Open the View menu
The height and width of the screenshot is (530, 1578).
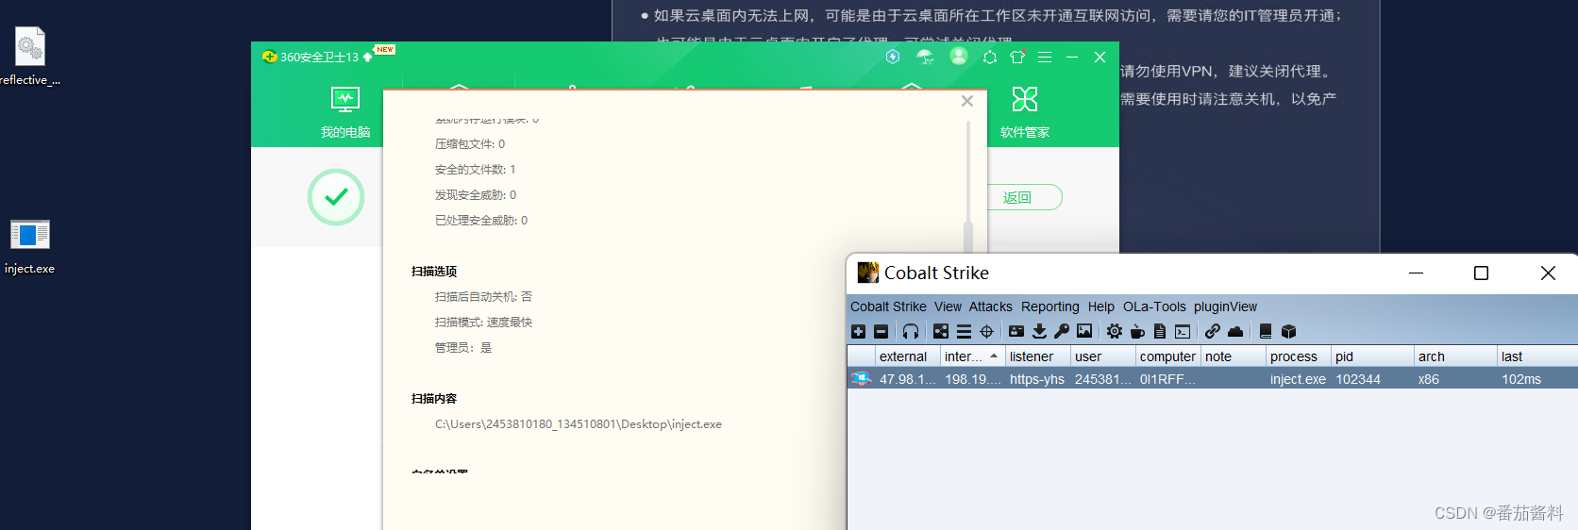(x=948, y=306)
